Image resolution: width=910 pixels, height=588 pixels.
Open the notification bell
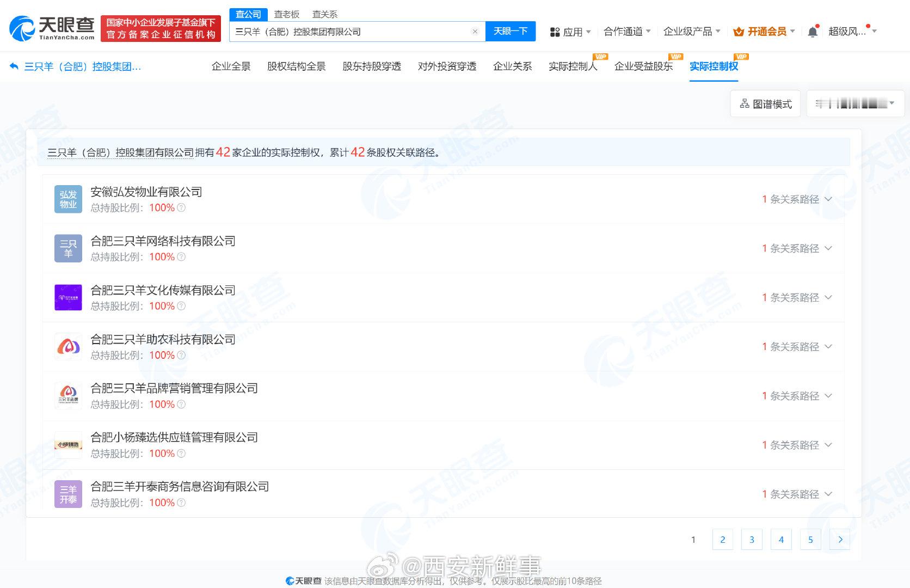point(813,32)
